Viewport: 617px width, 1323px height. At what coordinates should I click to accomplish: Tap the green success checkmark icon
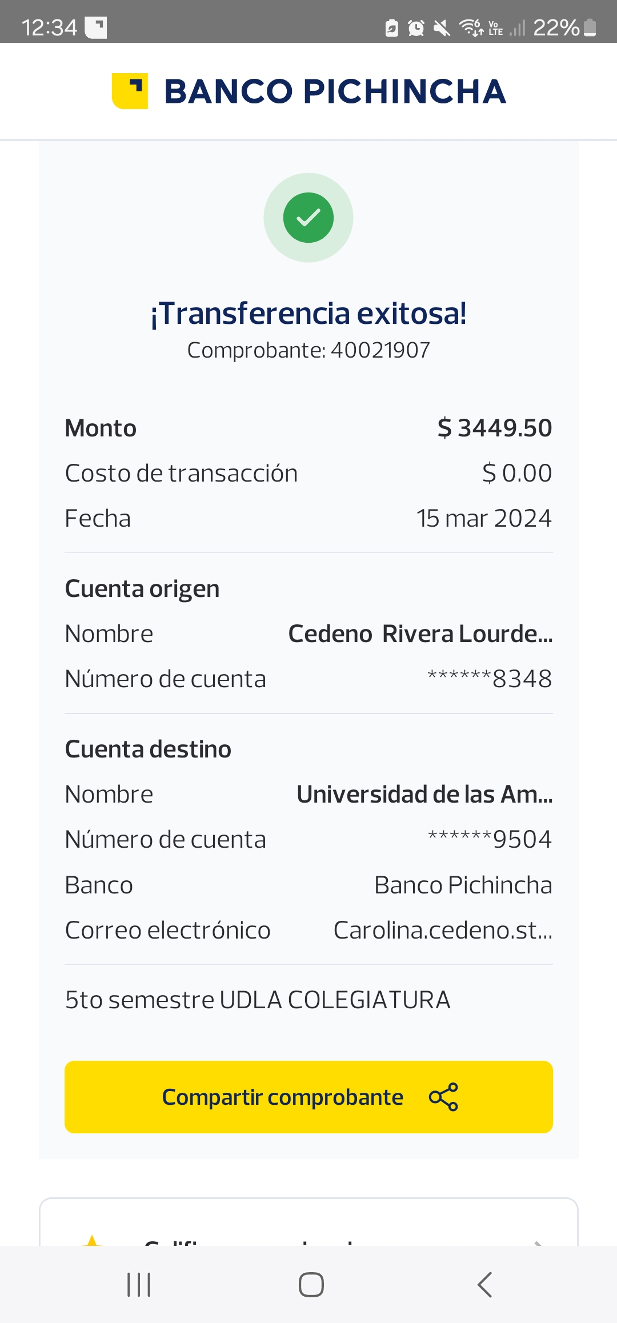click(x=308, y=218)
